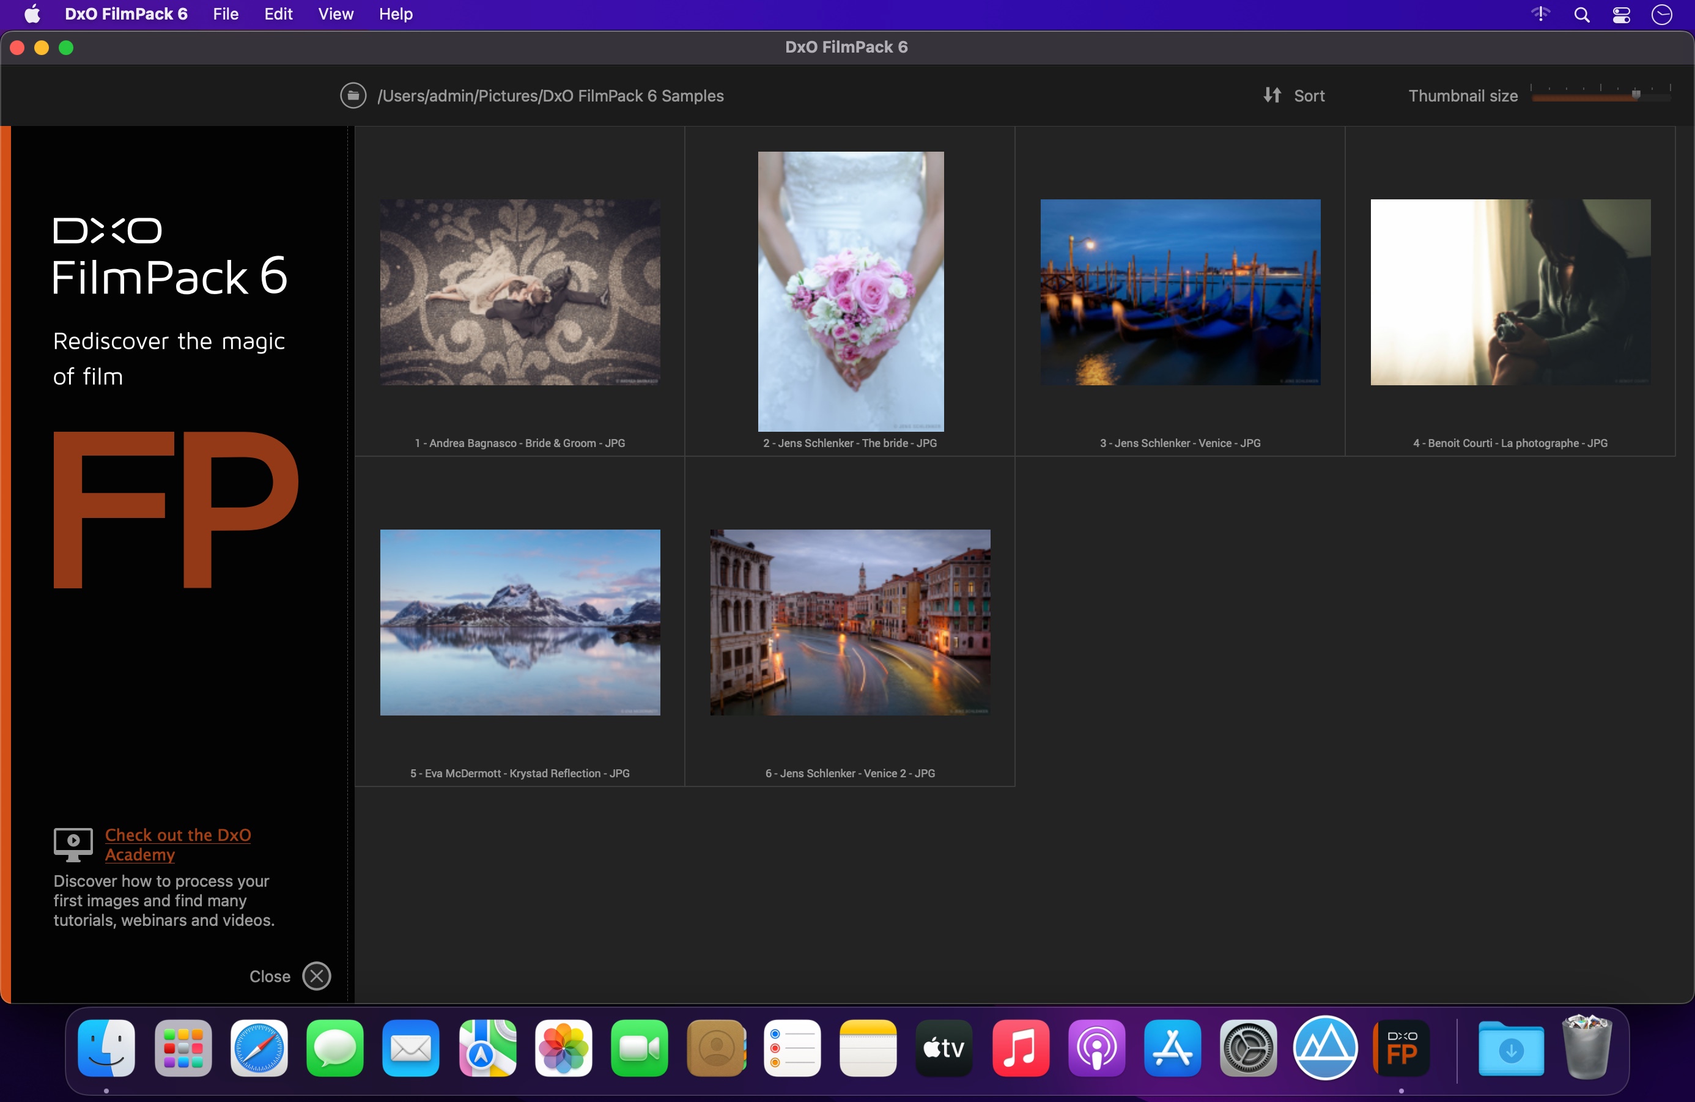Select The bride bouquet thumbnail
Image resolution: width=1695 pixels, height=1102 pixels.
click(851, 290)
